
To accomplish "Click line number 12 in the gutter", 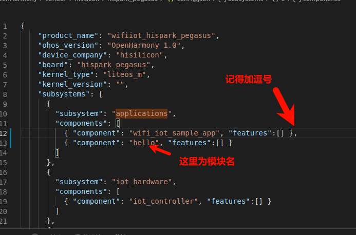I will point(5,133).
